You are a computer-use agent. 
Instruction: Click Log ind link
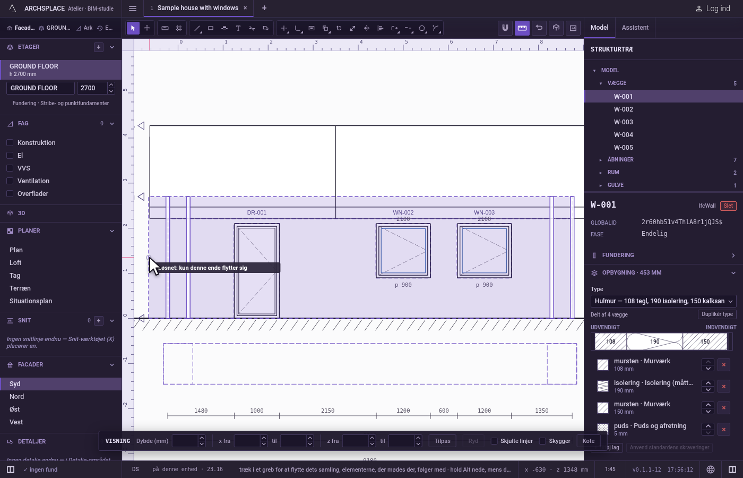coord(713,8)
